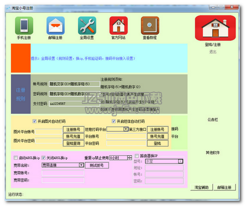The image size is (245, 206).
Task: Enable 启动ADSL换ip checkbox
Action: coord(16,158)
